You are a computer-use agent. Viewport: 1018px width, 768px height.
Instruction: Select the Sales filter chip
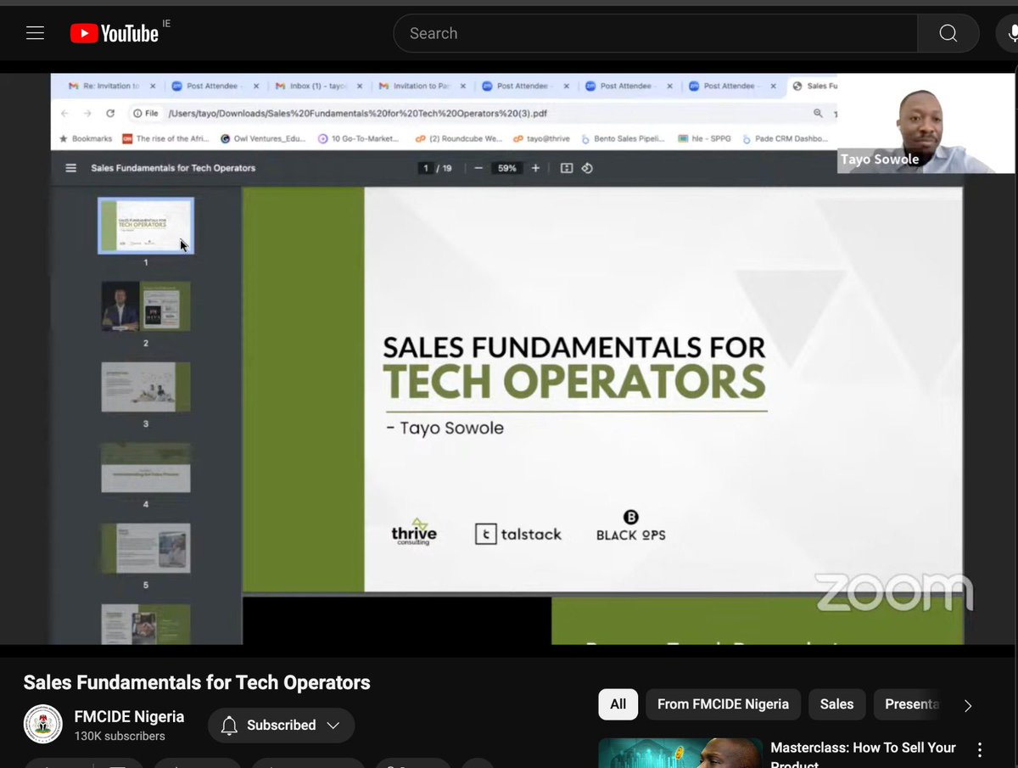[836, 704]
